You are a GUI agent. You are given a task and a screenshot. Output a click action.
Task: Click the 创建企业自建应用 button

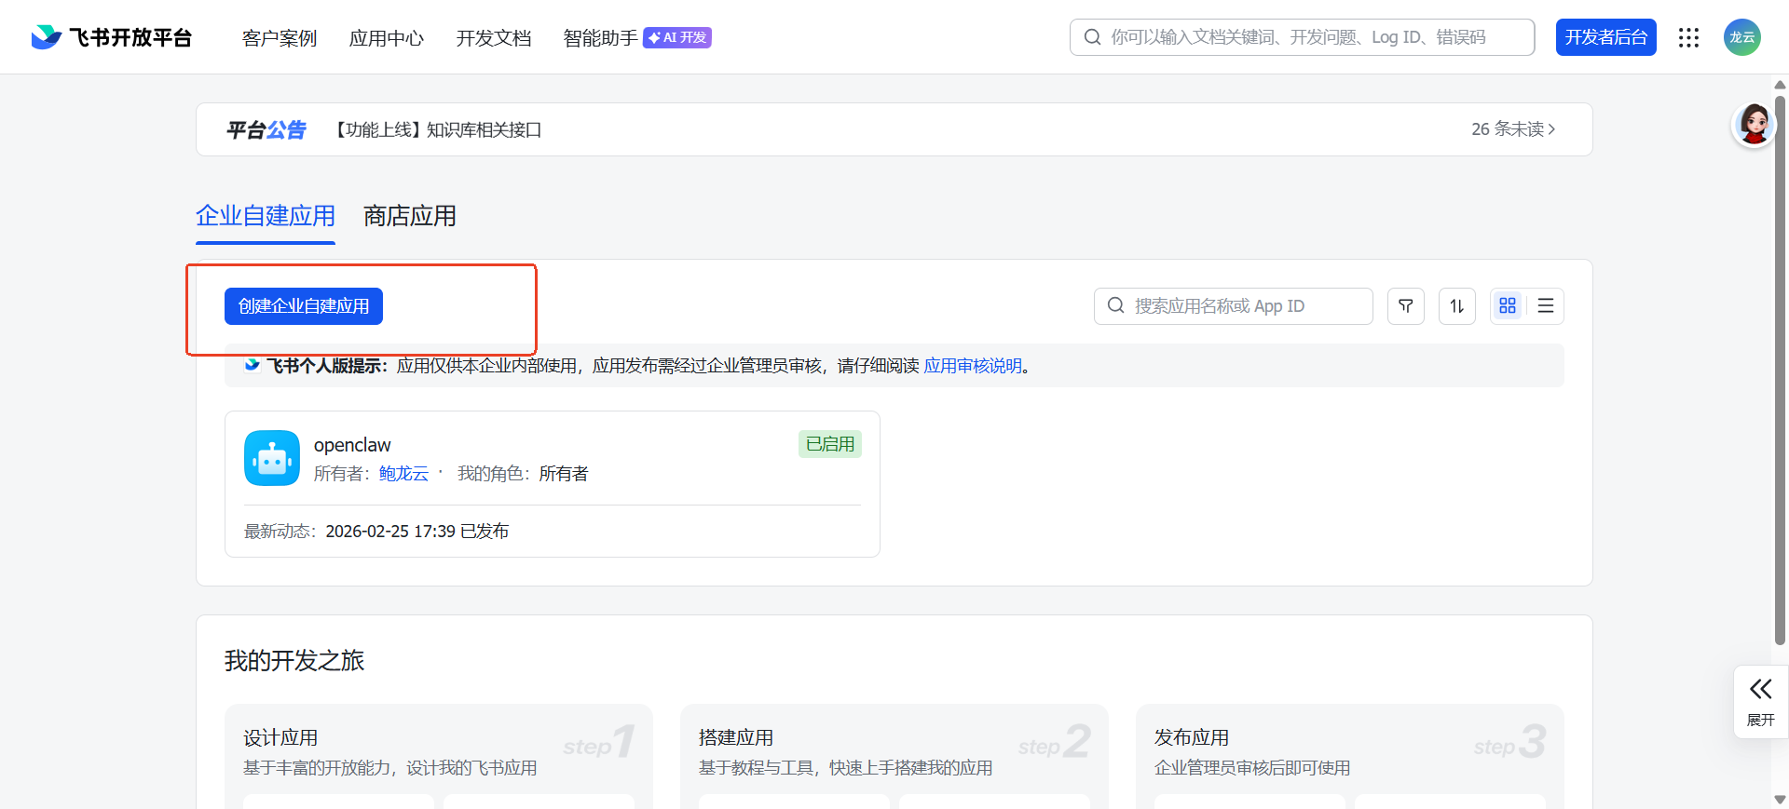tap(304, 306)
